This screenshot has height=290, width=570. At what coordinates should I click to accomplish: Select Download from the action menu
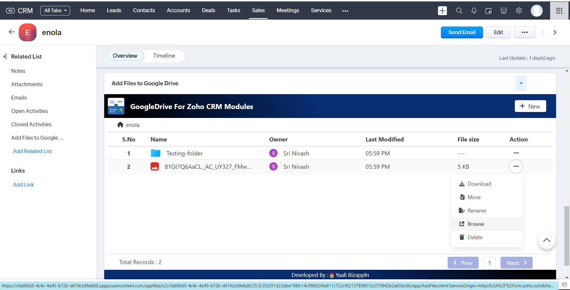coord(479,184)
